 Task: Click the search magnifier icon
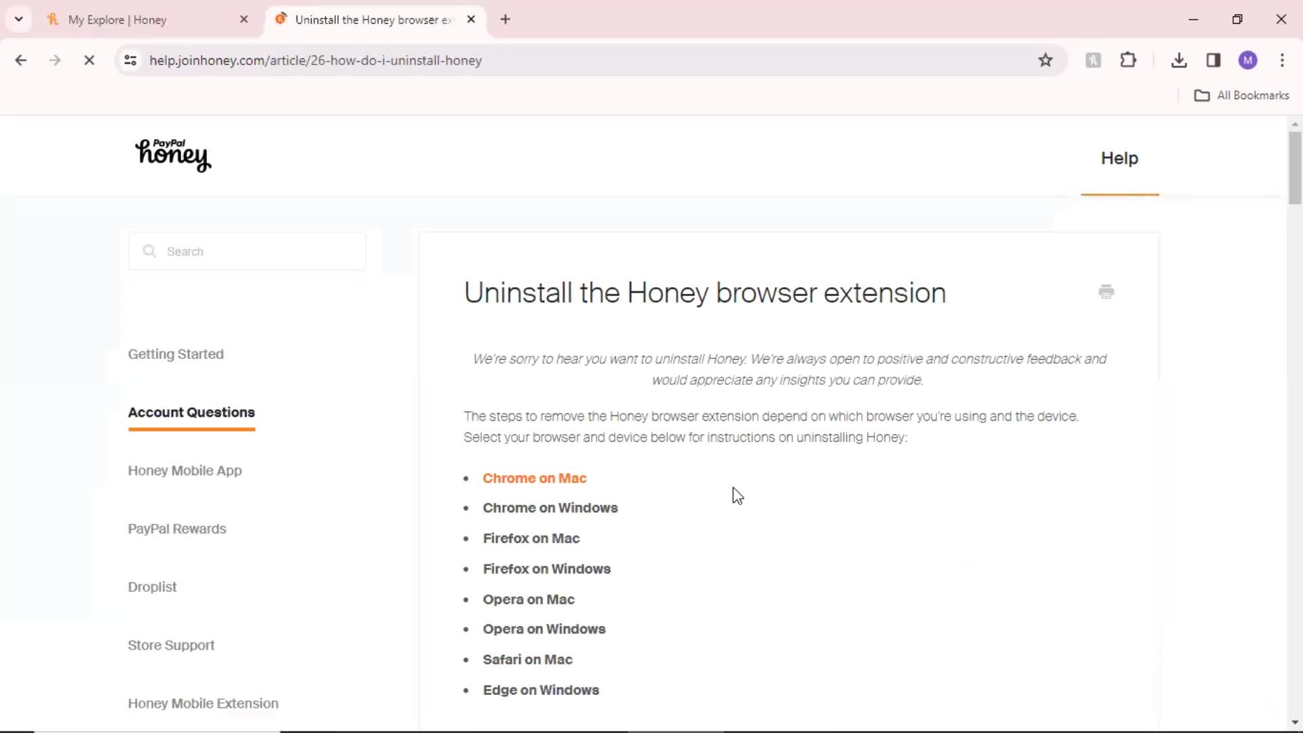point(149,251)
